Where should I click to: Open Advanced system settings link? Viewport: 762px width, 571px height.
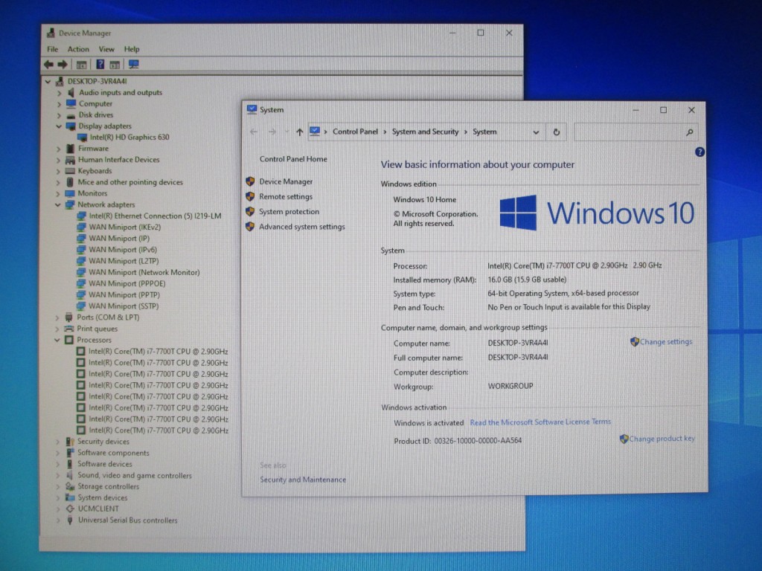click(x=302, y=227)
